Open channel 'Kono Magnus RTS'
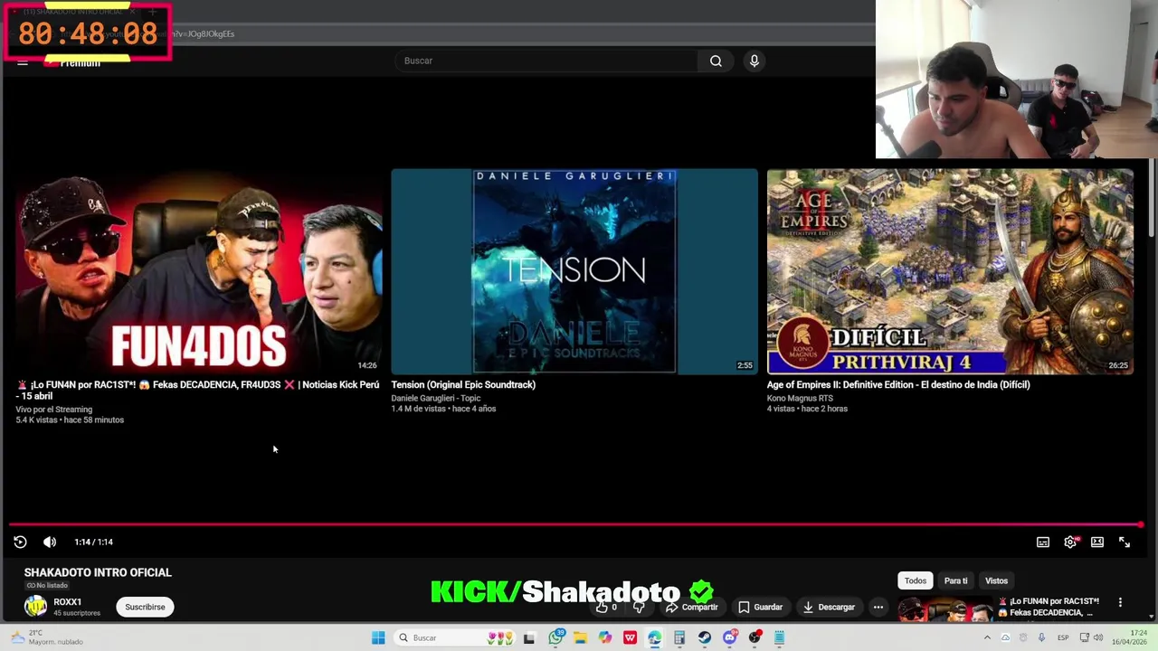Viewport: 1158px width, 651px height. pyautogui.click(x=800, y=398)
